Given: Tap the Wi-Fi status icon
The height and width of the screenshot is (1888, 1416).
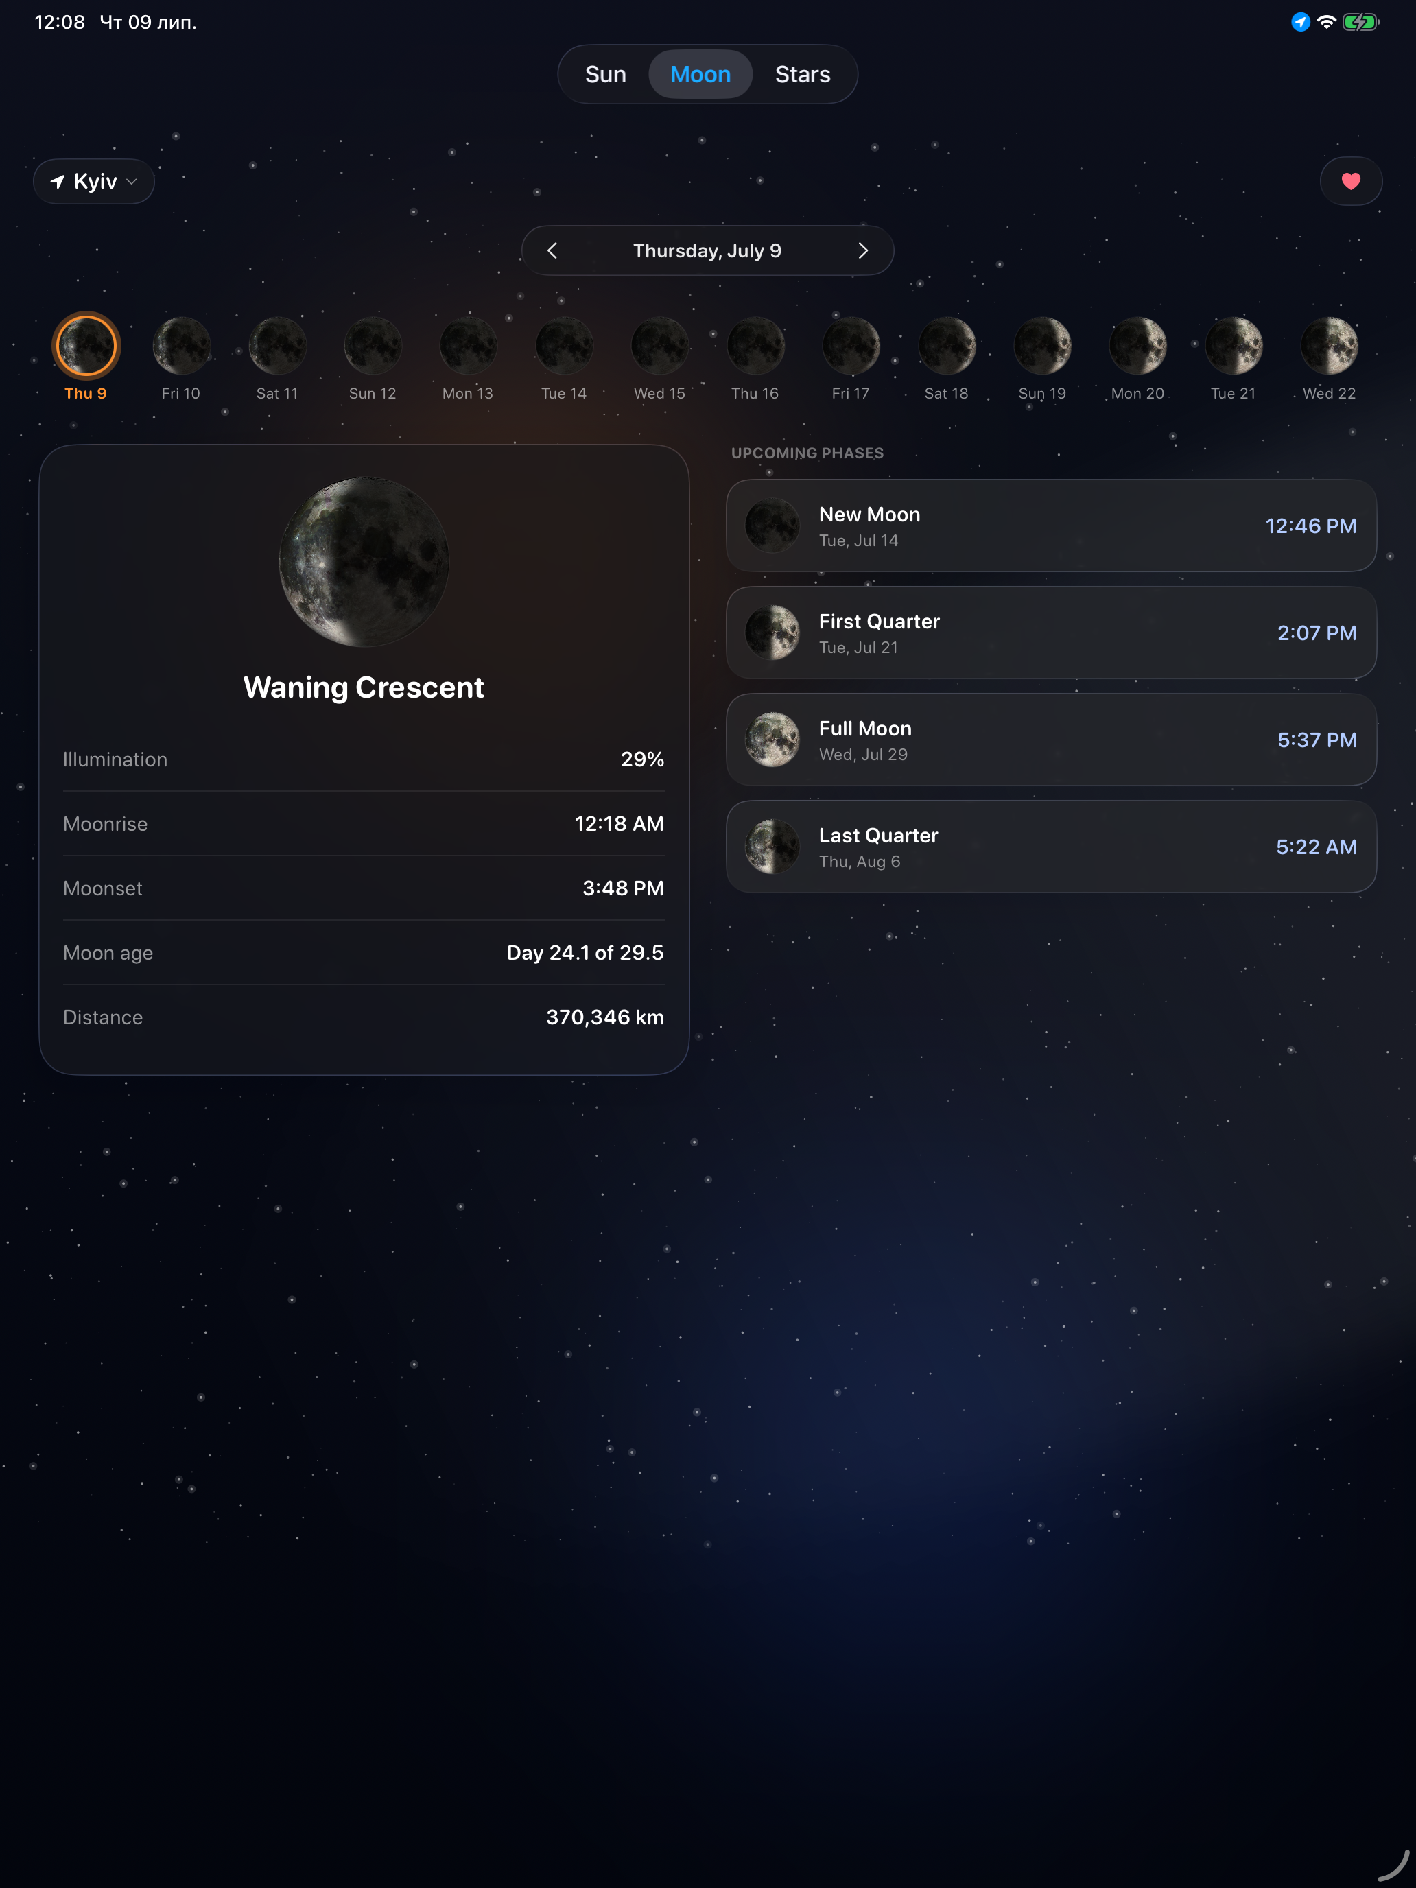Looking at the screenshot, I should (x=1325, y=22).
